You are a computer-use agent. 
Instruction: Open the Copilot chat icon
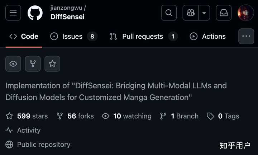click(191, 13)
